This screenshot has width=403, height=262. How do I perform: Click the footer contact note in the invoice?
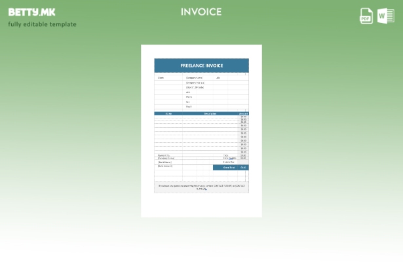[201, 187]
